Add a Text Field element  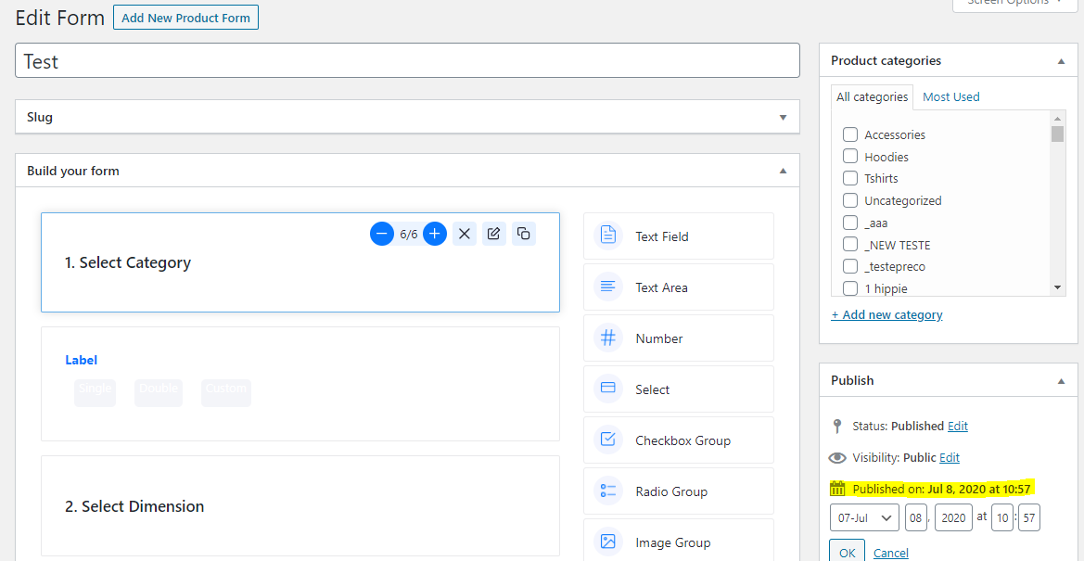coord(678,236)
